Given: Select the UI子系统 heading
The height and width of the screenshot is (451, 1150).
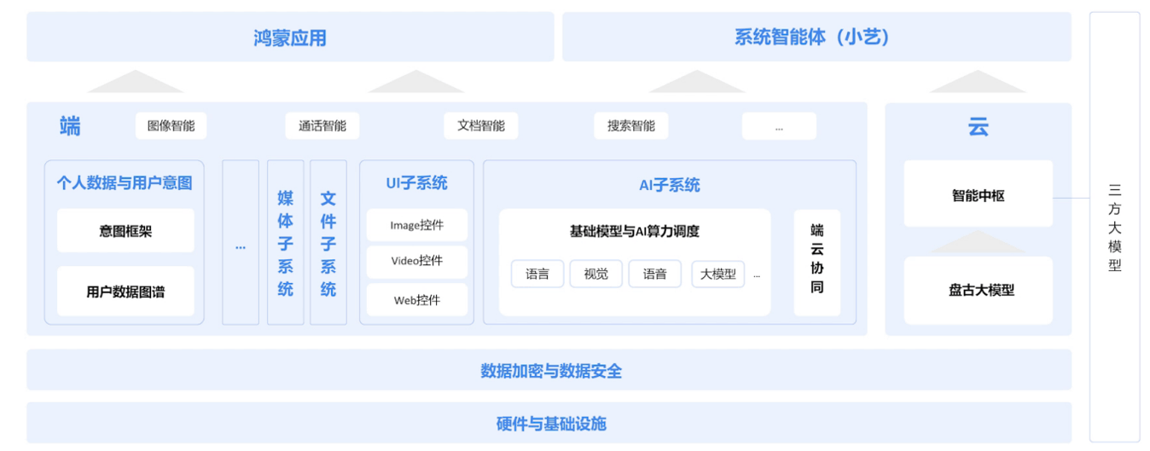Looking at the screenshot, I should pyautogui.click(x=416, y=182).
